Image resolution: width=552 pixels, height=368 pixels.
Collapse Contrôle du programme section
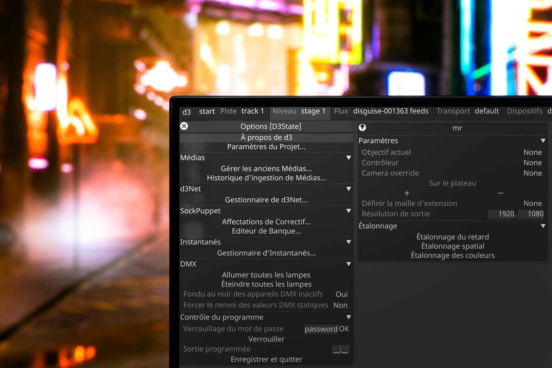click(349, 317)
